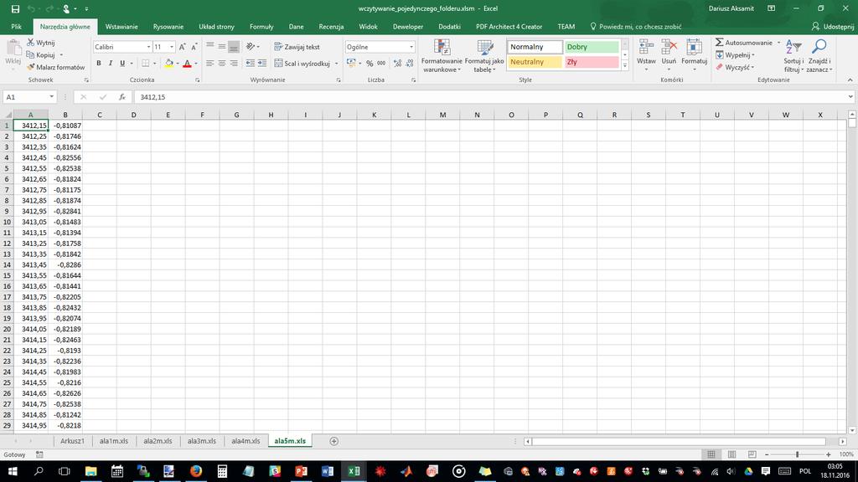858x482 pixels.
Task: Click the Kopiuj copy button
Action: coord(40,54)
